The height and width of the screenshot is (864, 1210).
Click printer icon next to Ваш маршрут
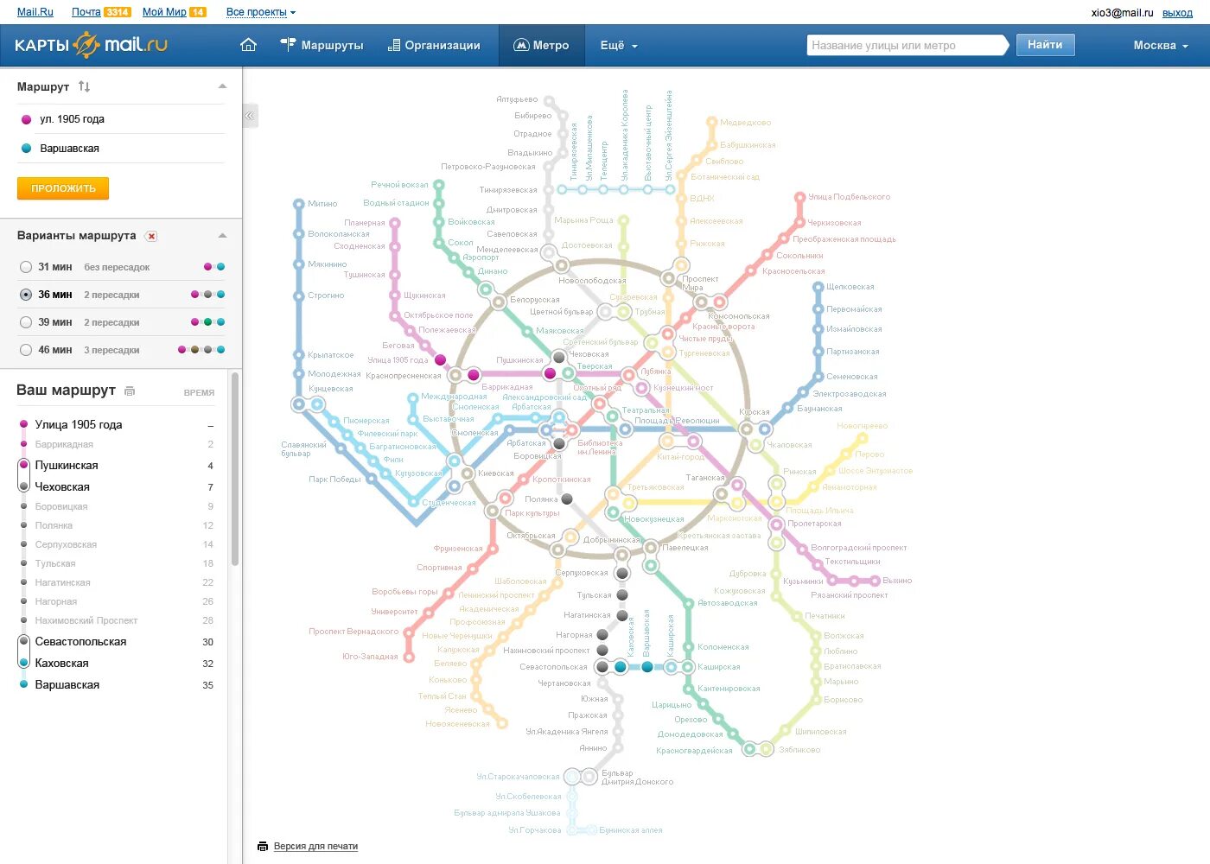(x=130, y=391)
